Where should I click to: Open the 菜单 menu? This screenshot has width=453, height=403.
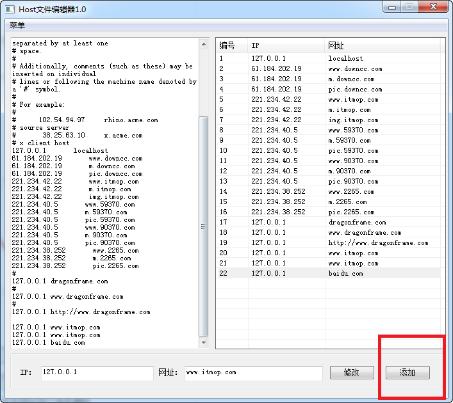[17, 26]
